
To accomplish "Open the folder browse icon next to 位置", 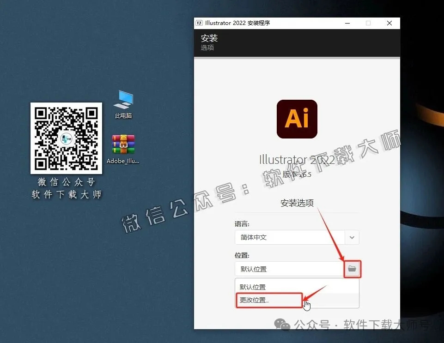I will 352,269.
